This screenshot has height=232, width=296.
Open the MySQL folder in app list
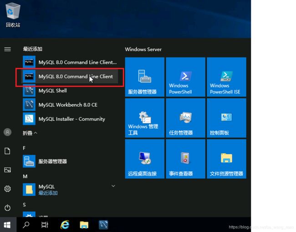point(70,190)
